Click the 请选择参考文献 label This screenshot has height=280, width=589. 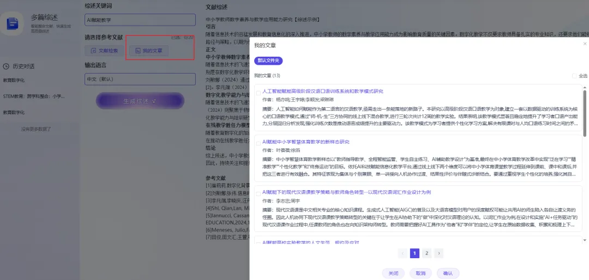click(x=104, y=37)
